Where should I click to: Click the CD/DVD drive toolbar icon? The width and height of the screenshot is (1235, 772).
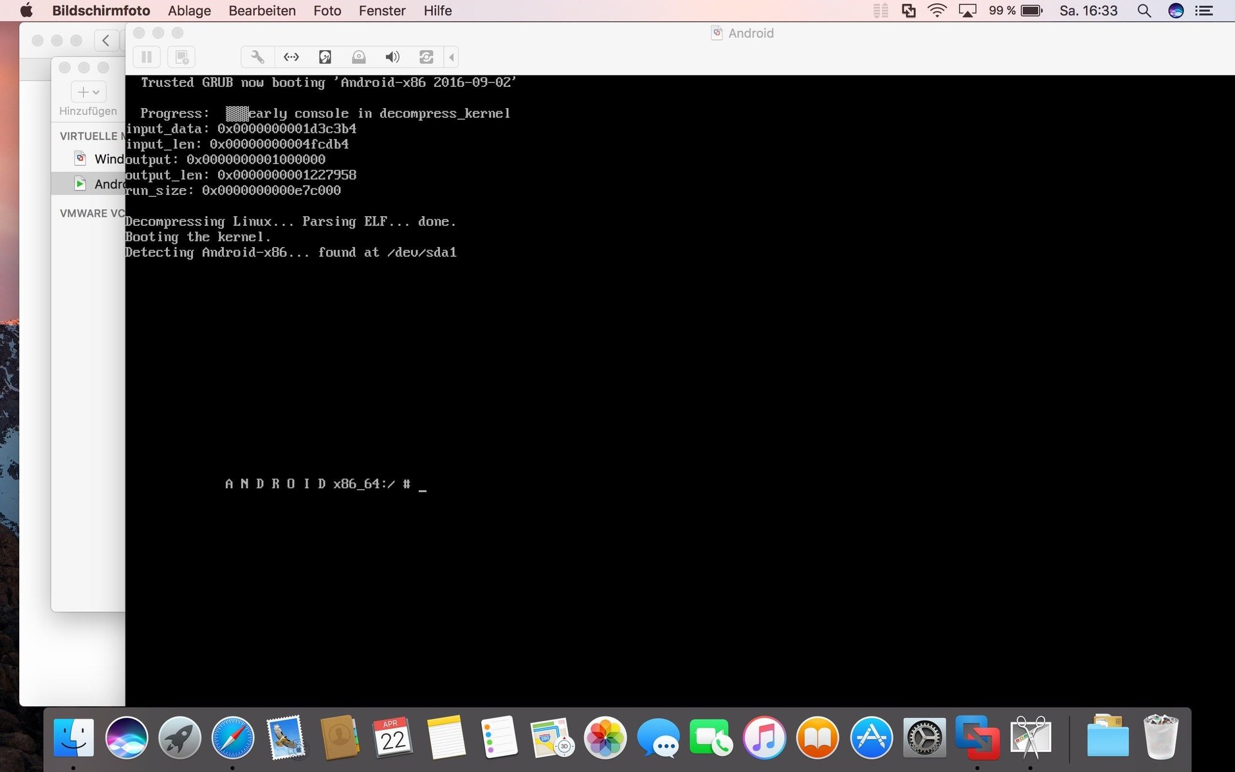[359, 57]
